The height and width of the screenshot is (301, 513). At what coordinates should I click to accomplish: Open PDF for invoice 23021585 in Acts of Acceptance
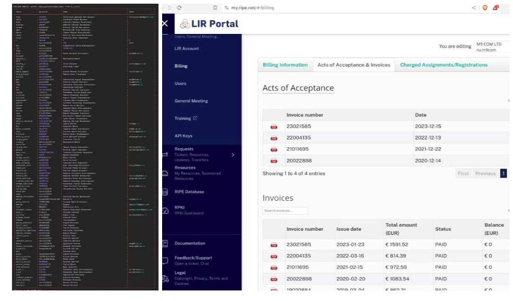coord(274,127)
